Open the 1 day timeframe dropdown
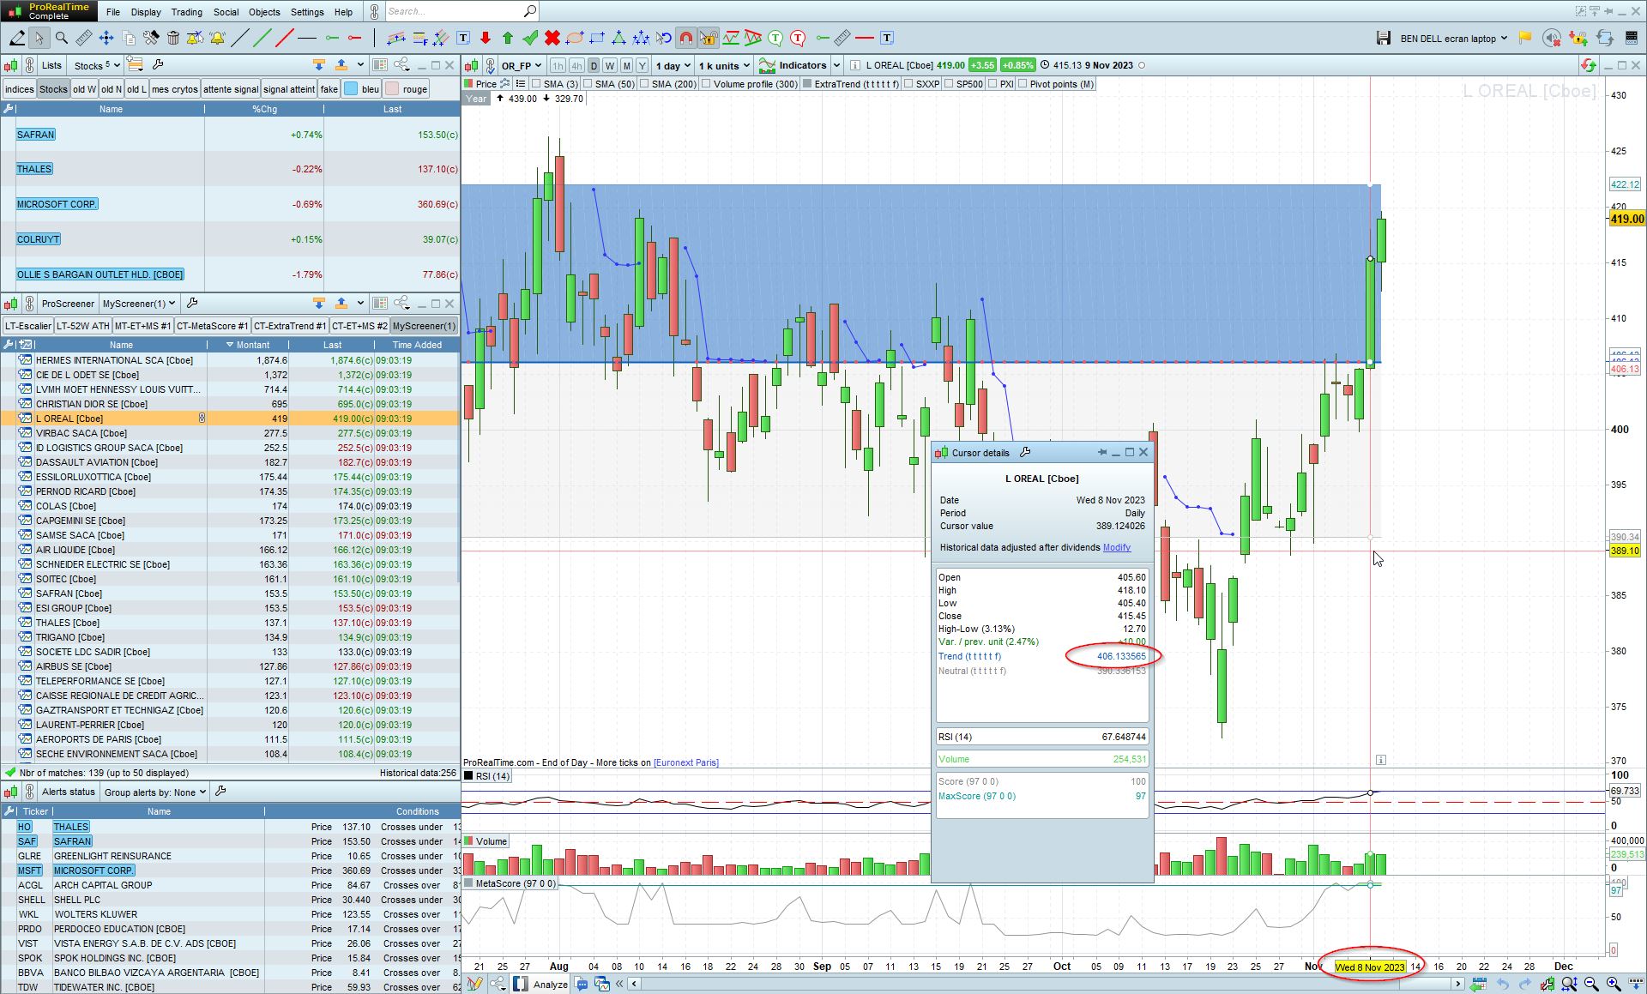 point(673,65)
